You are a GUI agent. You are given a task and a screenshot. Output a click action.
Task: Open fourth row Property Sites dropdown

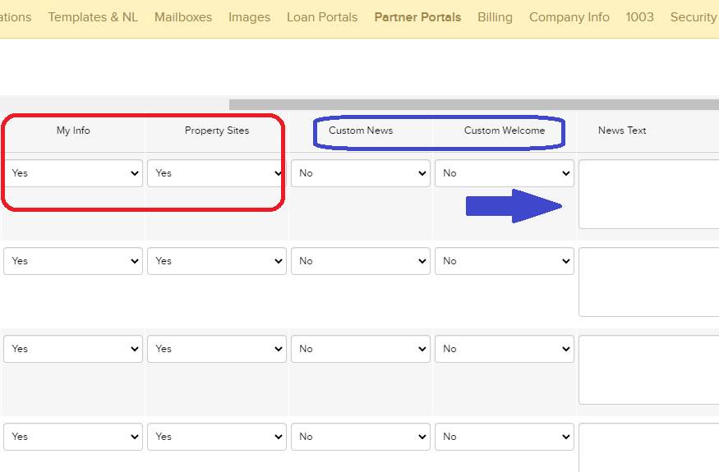216,438
